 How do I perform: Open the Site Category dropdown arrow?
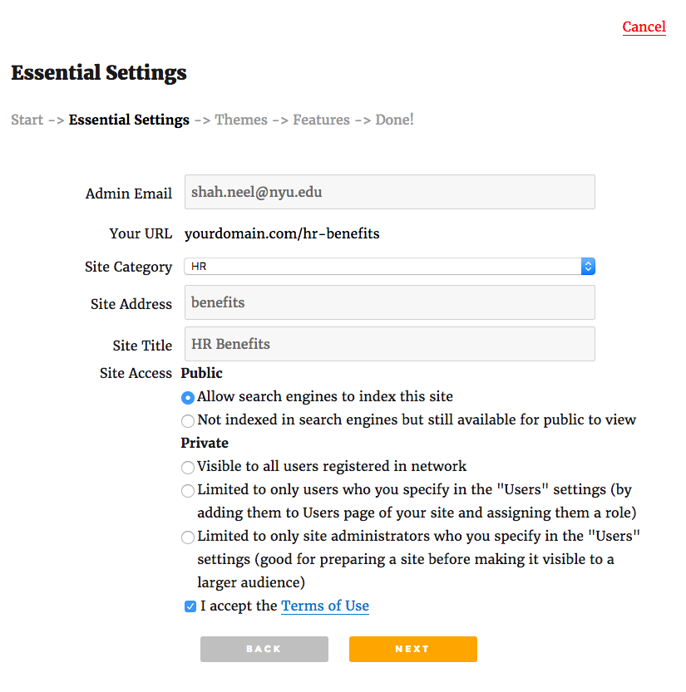pos(588,266)
